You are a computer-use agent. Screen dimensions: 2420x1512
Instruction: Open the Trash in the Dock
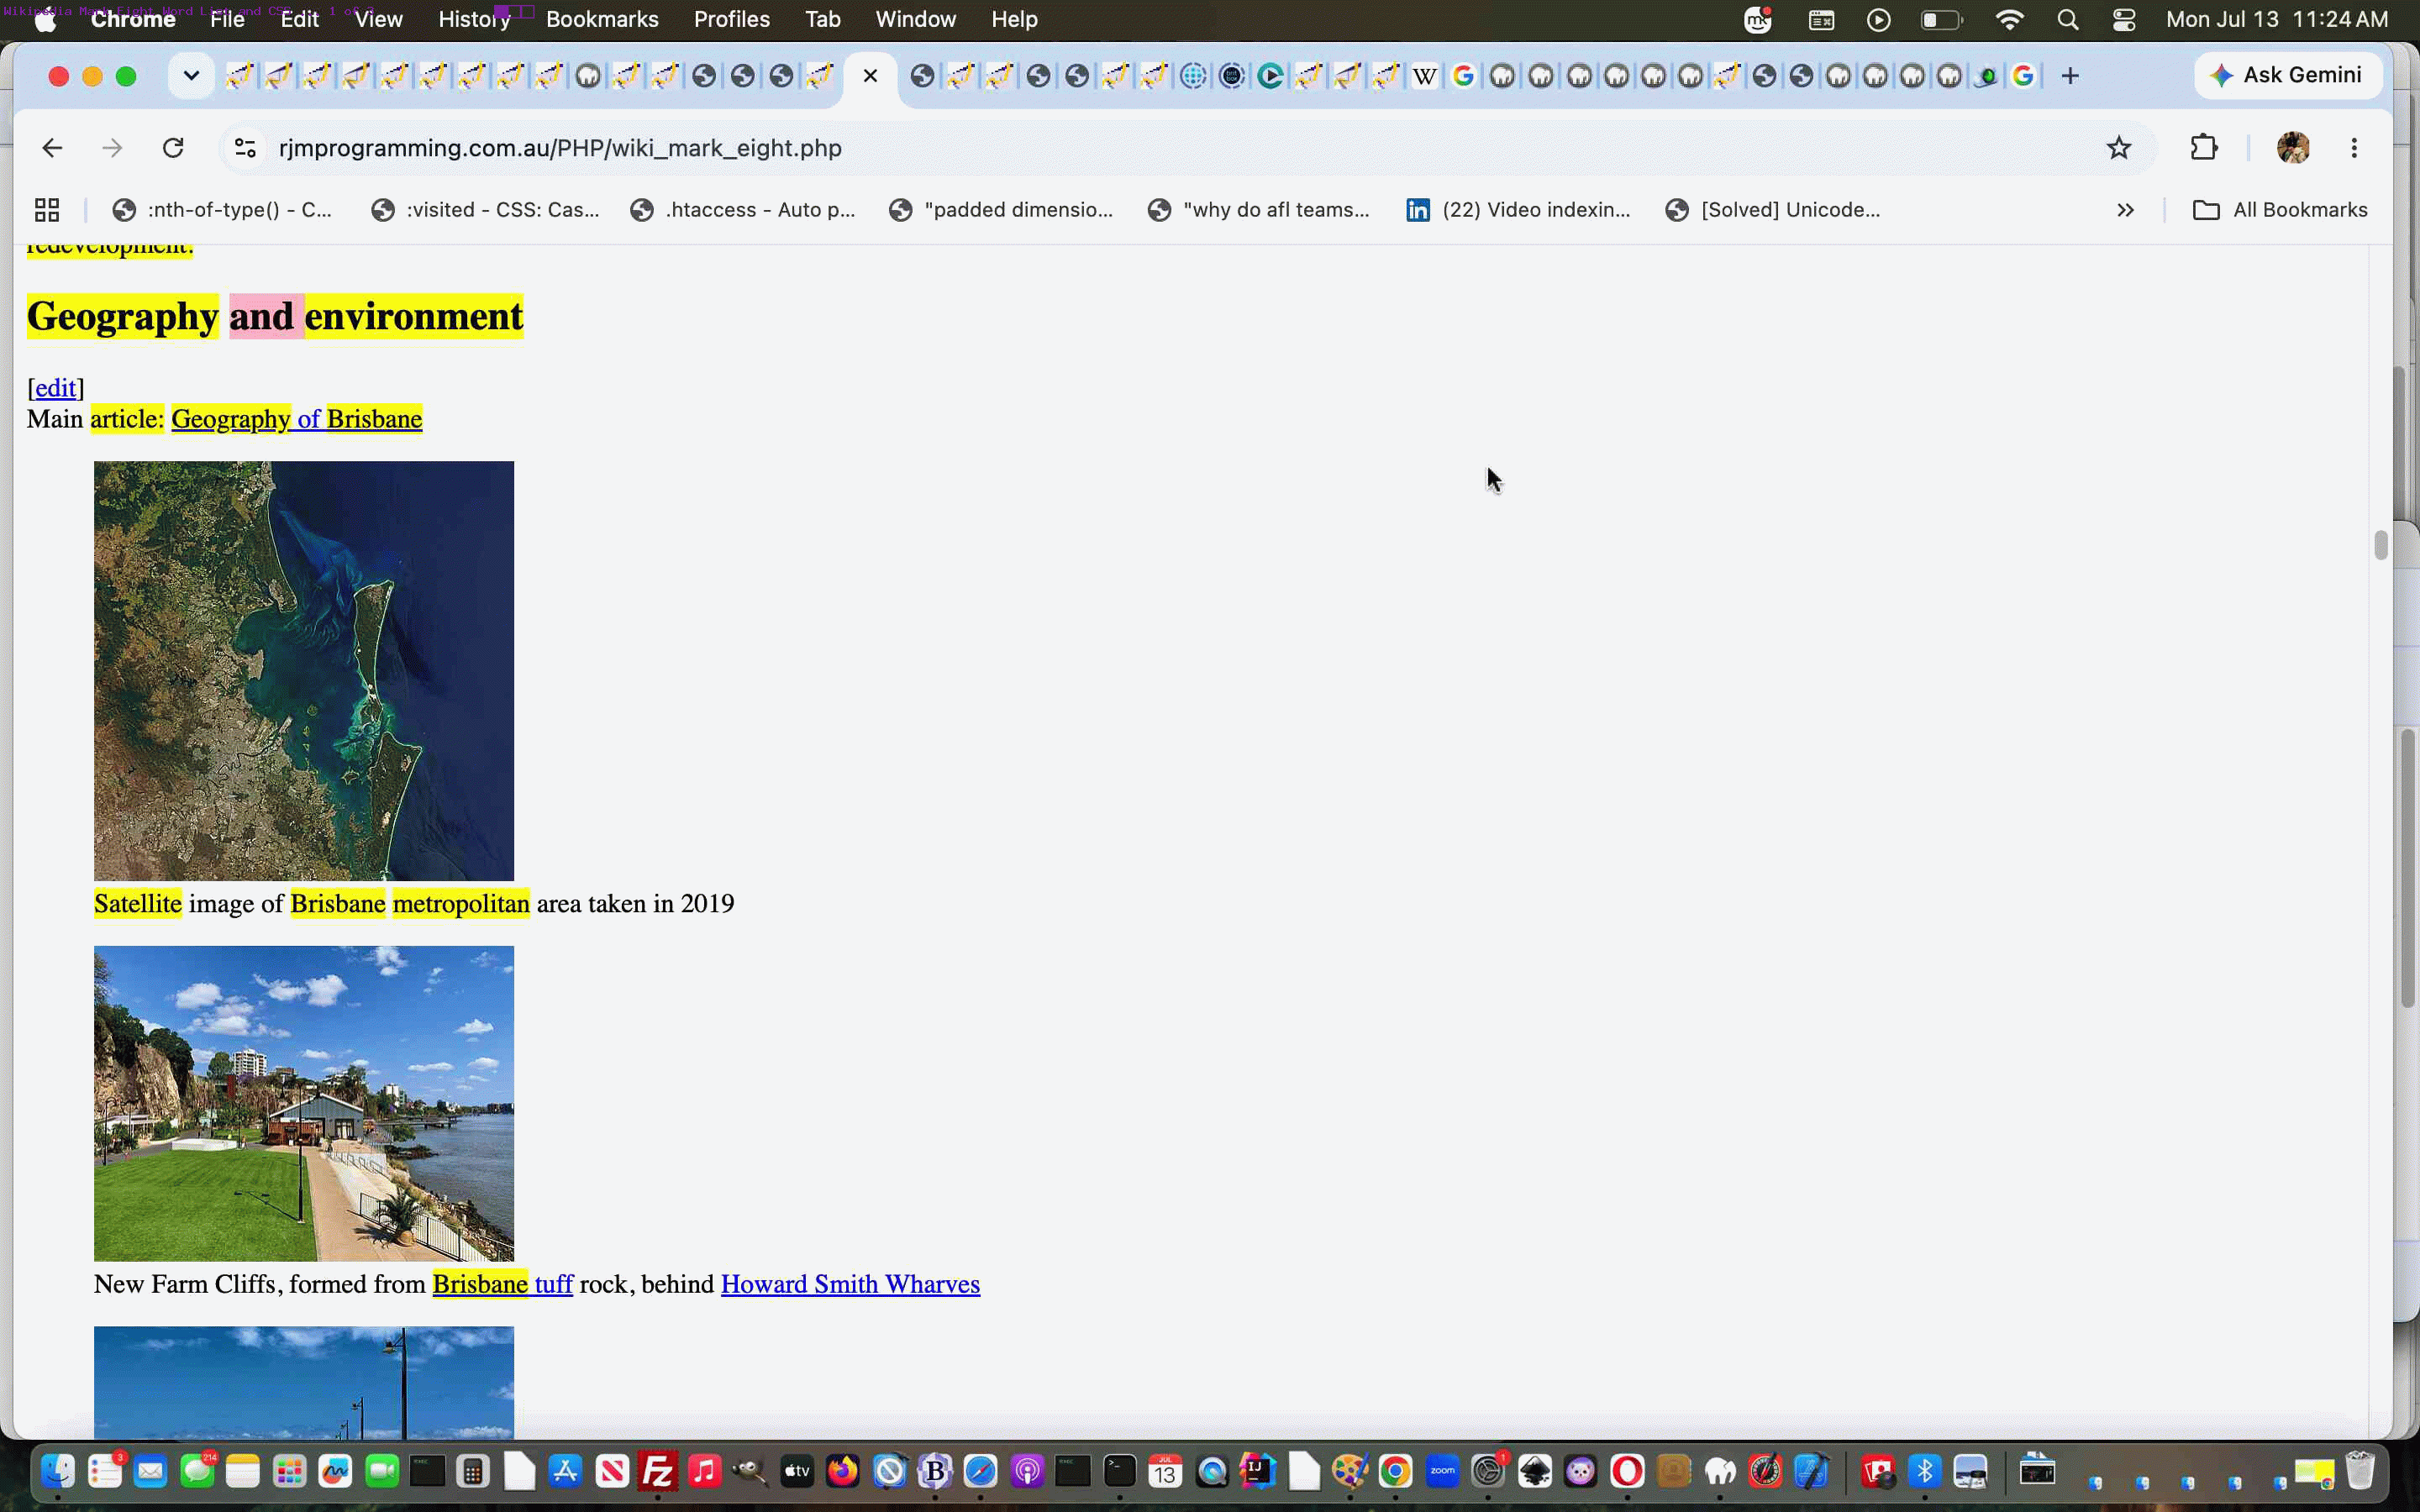pos(2360,1471)
